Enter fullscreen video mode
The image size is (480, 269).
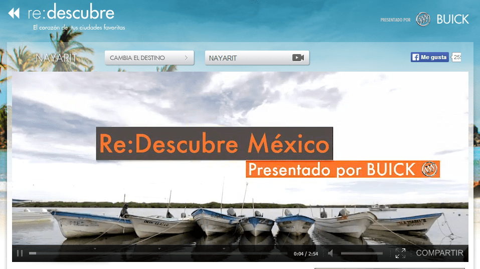[400, 253]
